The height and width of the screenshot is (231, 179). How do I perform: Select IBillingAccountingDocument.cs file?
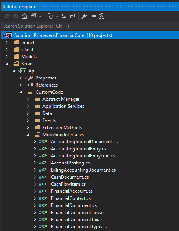point(83,170)
